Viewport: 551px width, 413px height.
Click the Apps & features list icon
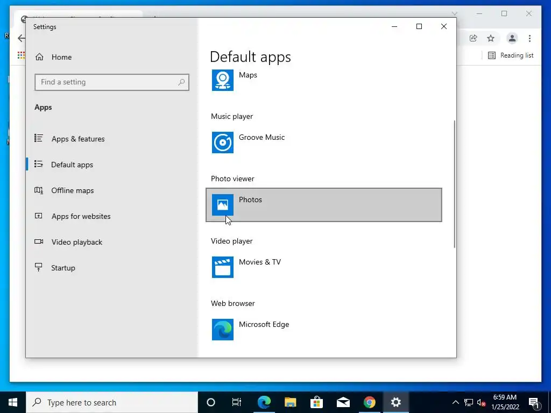39,138
